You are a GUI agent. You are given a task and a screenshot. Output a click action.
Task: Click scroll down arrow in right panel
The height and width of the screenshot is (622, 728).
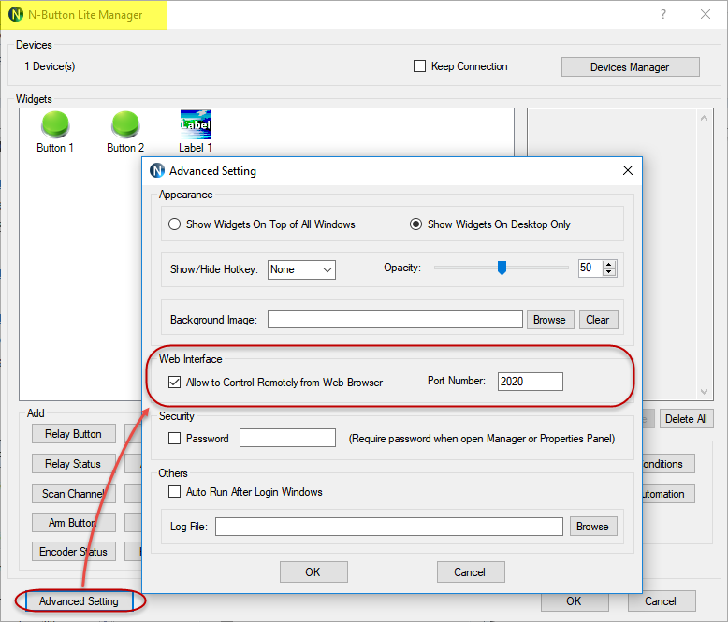[x=704, y=392]
